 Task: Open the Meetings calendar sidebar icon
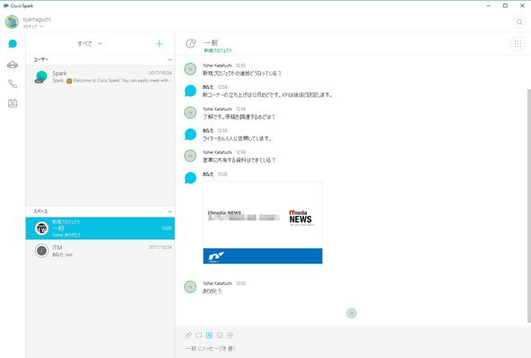(x=13, y=103)
